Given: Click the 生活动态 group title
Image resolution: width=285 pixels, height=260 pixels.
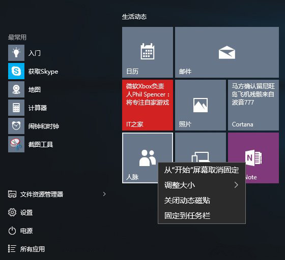Looking at the screenshot, I should point(134,17).
